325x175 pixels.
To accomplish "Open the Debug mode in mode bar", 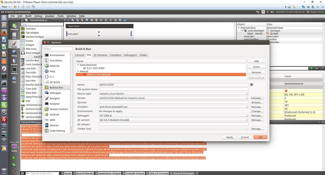I will (x=14, y=53).
